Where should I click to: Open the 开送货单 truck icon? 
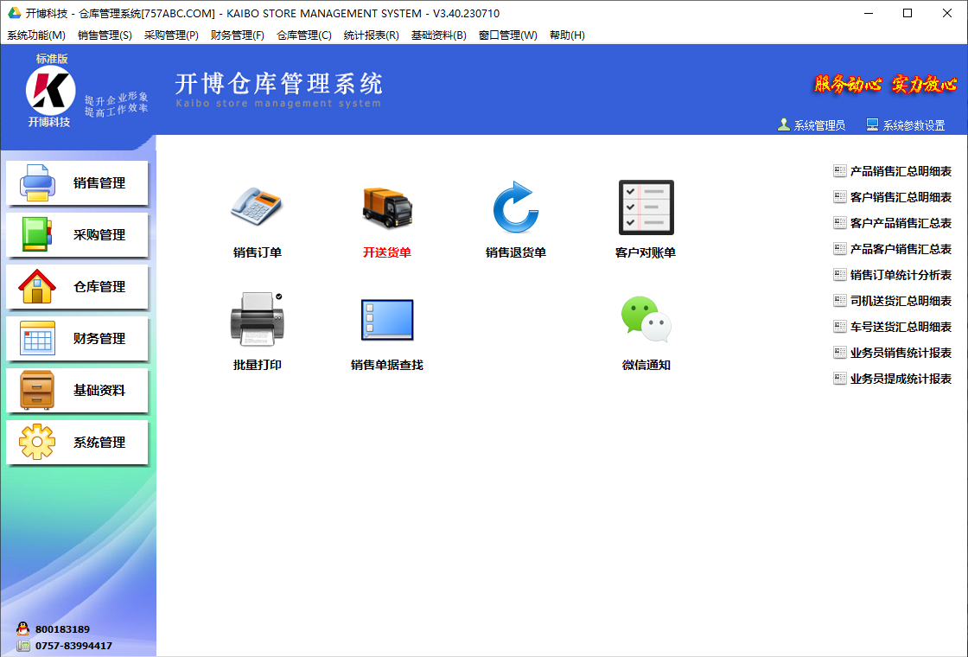tap(387, 208)
